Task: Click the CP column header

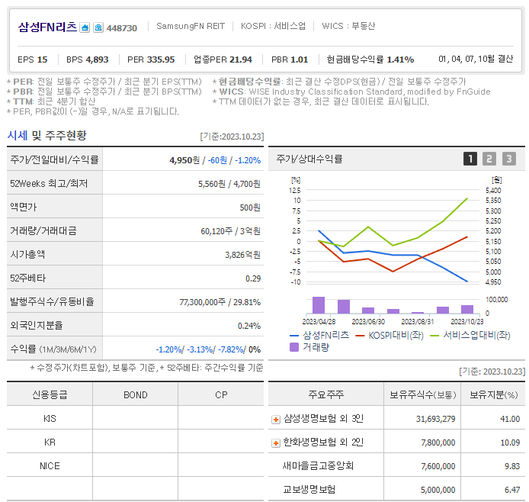Action: click(x=221, y=395)
